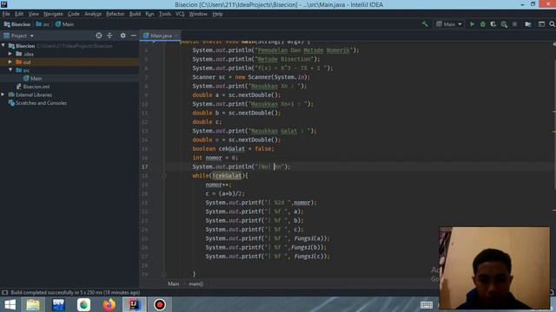The width and height of the screenshot is (556, 312).
Task: Open the Help menu
Action: [x=217, y=14]
